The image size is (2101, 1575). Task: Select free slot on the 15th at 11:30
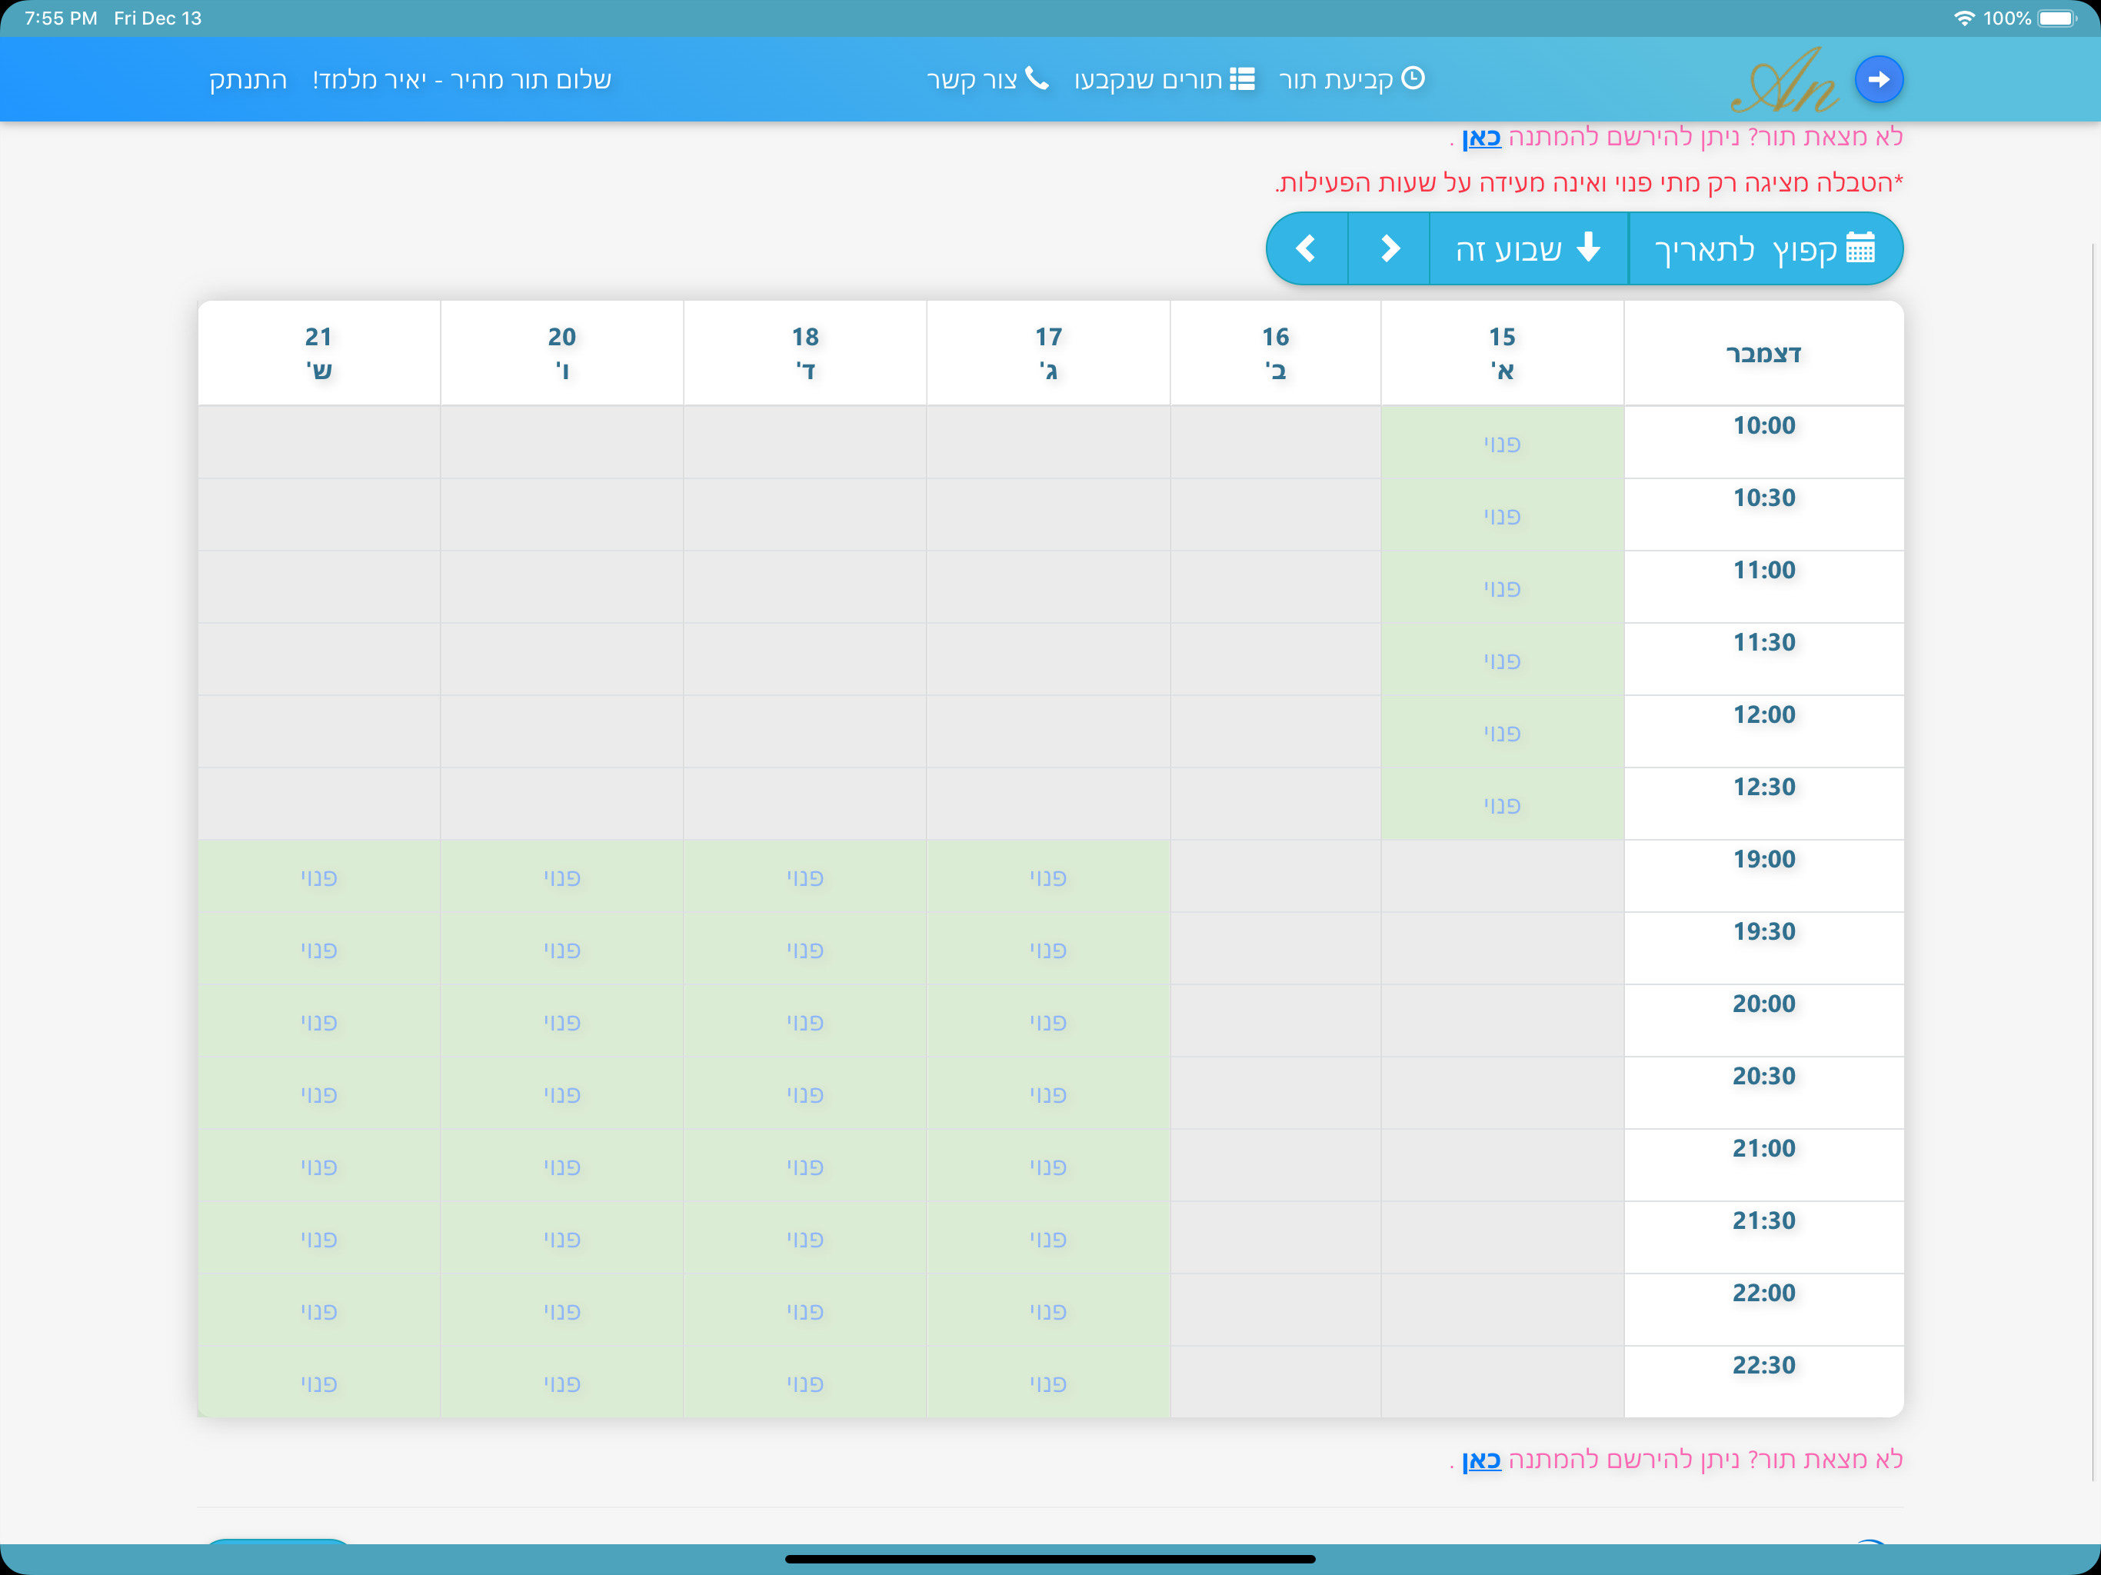tap(1502, 659)
